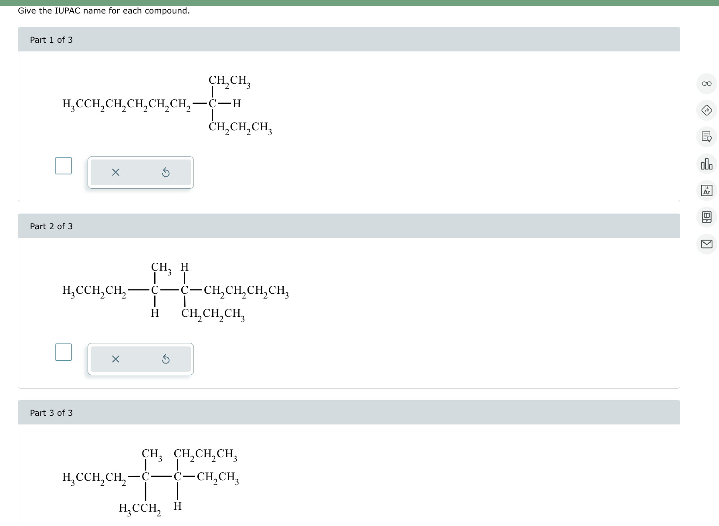
Task: Click the undo icon in Part 1
Action: [166, 172]
